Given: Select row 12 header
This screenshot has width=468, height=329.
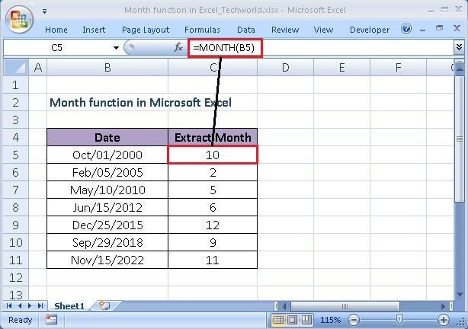Looking at the screenshot, I should 16,277.
